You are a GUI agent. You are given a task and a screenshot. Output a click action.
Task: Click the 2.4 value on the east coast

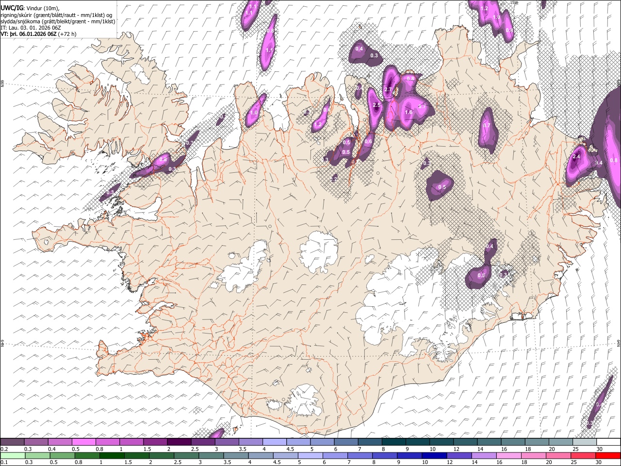click(x=576, y=157)
